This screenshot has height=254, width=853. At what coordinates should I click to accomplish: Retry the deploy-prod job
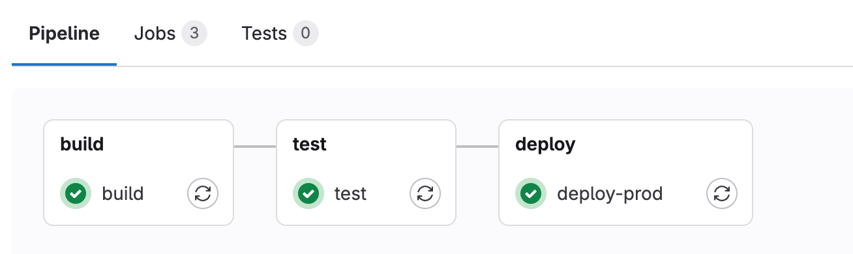[x=722, y=193]
